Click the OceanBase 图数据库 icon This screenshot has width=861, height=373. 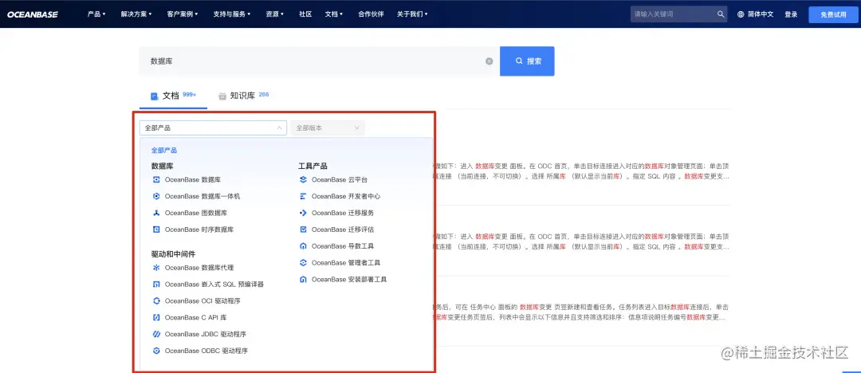(x=156, y=213)
